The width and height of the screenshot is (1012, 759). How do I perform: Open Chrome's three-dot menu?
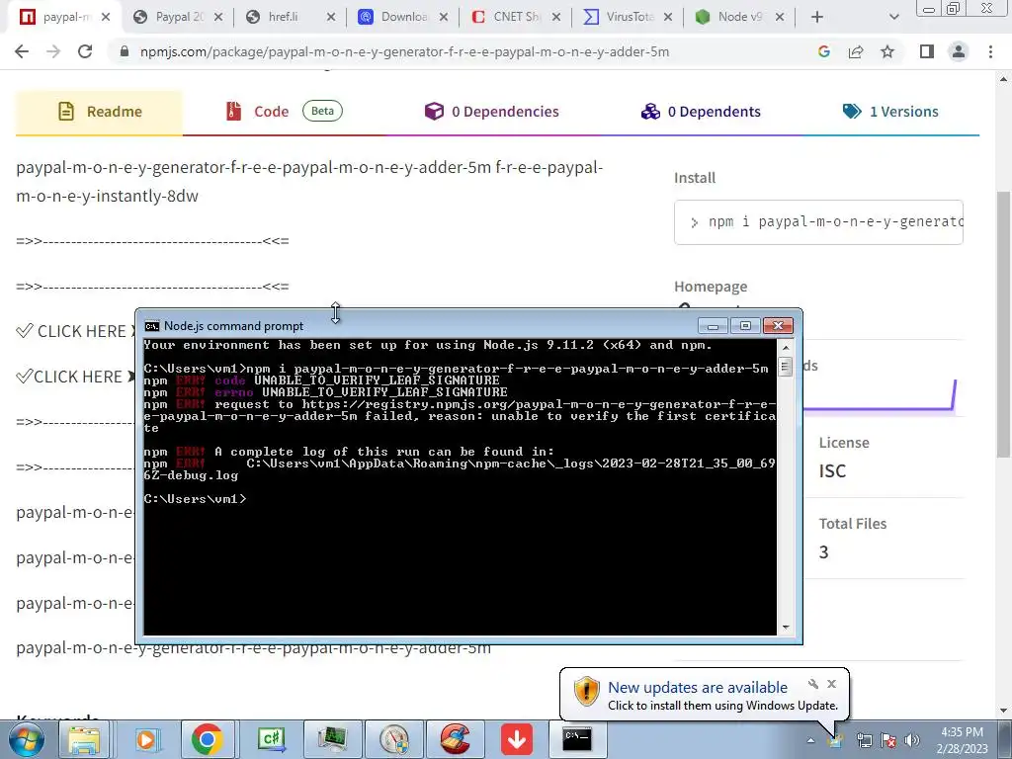point(990,51)
